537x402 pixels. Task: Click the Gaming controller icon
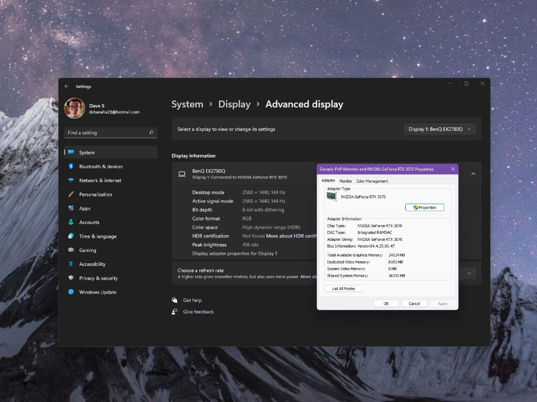click(x=71, y=250)
